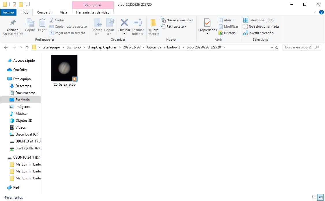
Task: Go up one folder level arrow
Action: [x=27, y=47]
